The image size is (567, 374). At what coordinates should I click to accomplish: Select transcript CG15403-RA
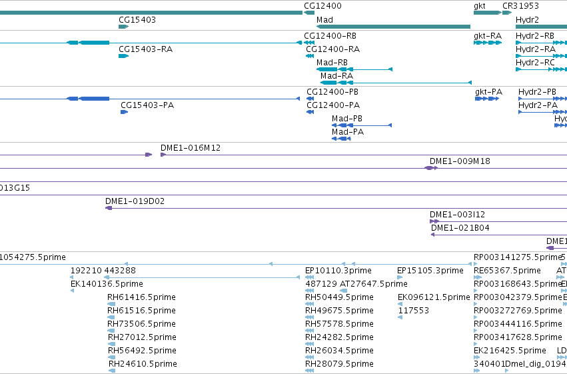pyautogui.click(x=124, y=56)
